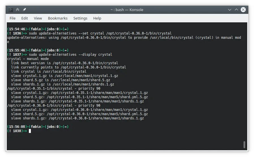The height and width of the screenshot is (157, 254).
Task: Click '/opt/crystal-0.36.0-1/bin/crystal - priority 90' line
Action: point(54,105)
